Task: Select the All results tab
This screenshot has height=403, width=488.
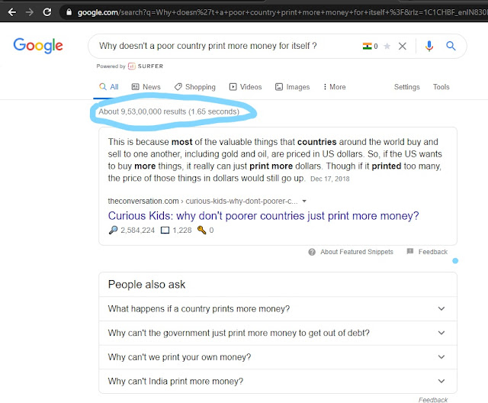Action: (x=108, y=87)
